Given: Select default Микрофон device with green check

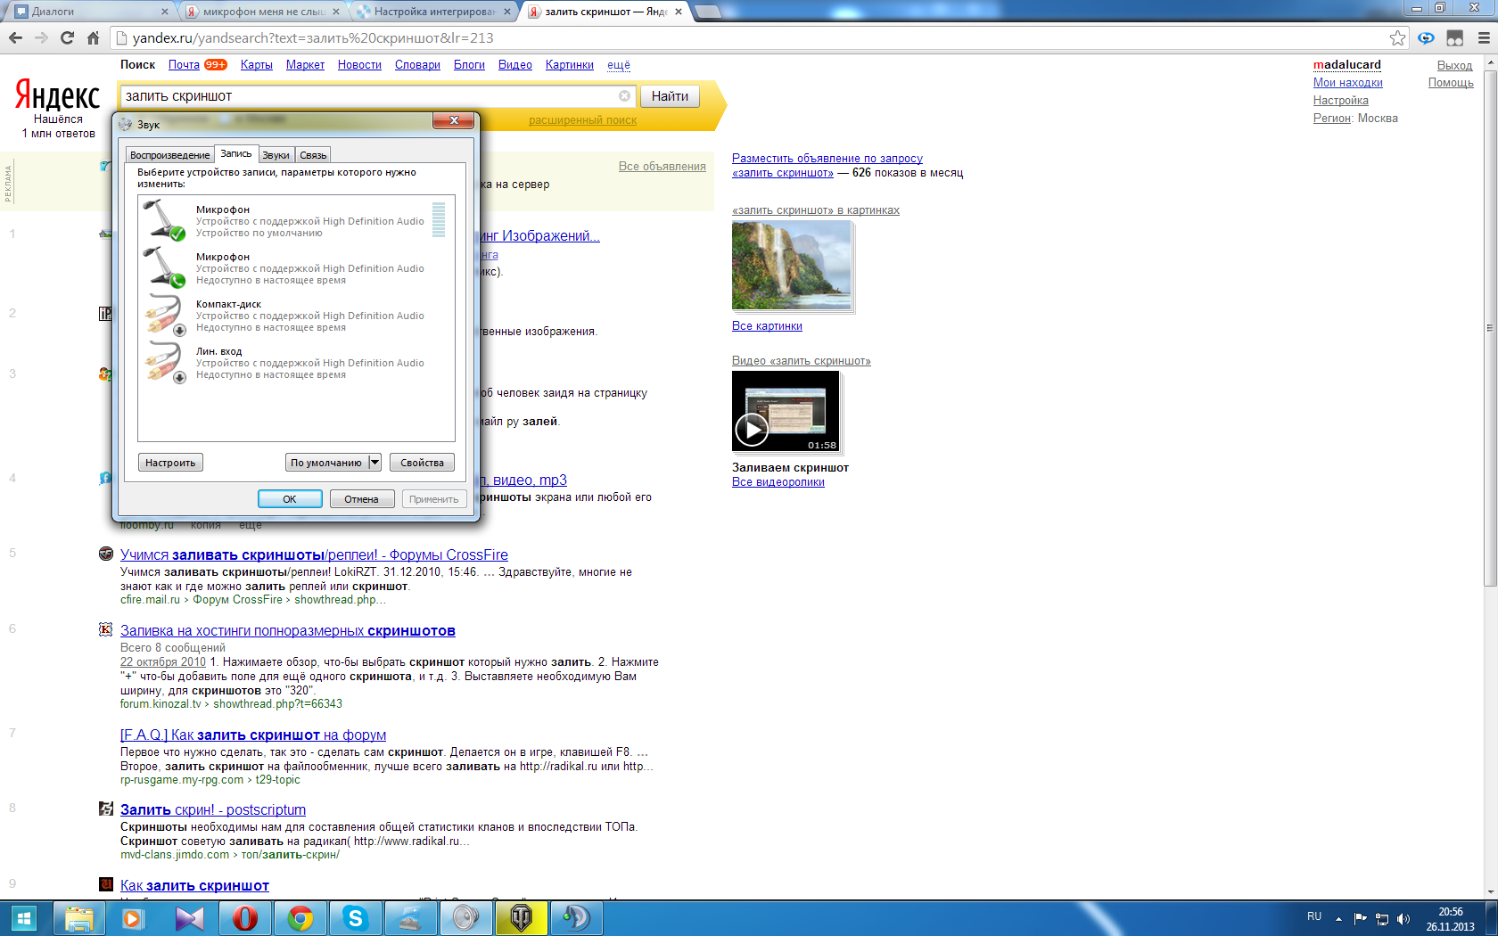Looking at the screenshot, I should [297, 220].
